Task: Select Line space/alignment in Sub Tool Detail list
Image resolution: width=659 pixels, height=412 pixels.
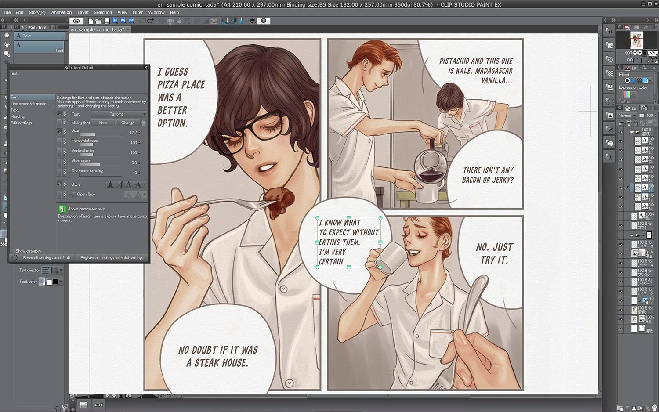Action: 29,103
